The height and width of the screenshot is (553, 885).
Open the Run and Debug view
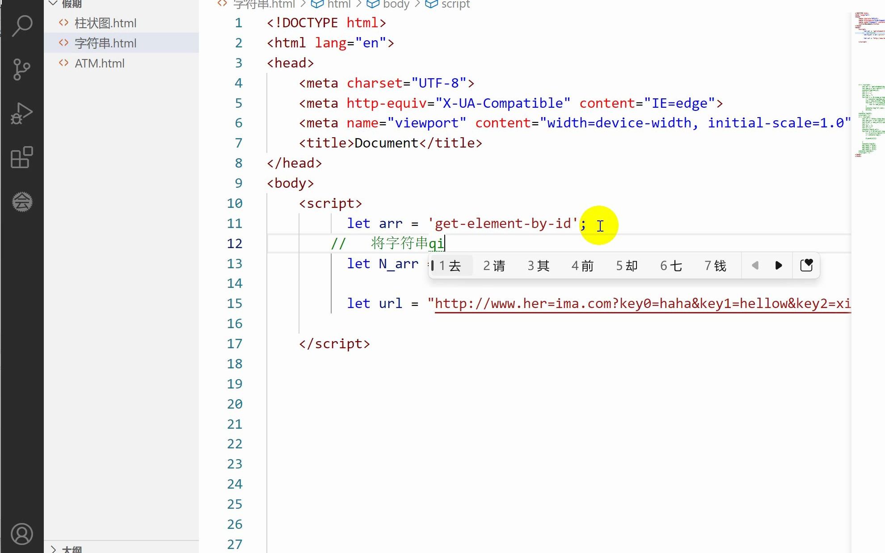[22, 114]
